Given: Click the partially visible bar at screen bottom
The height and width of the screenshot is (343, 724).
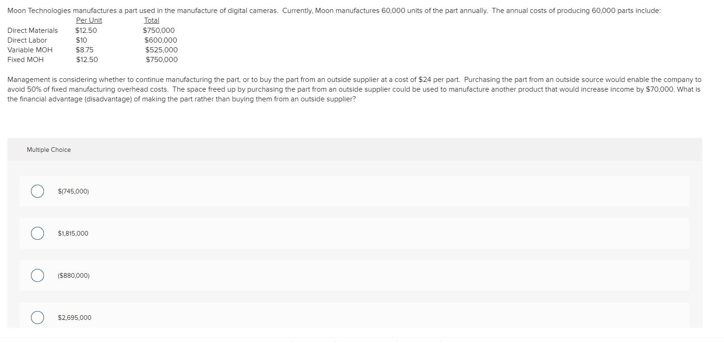Looking at the screenshot, I should point(366,342).
